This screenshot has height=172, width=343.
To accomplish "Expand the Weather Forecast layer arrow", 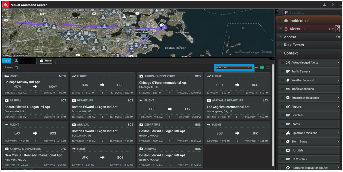I will point(338,80).
